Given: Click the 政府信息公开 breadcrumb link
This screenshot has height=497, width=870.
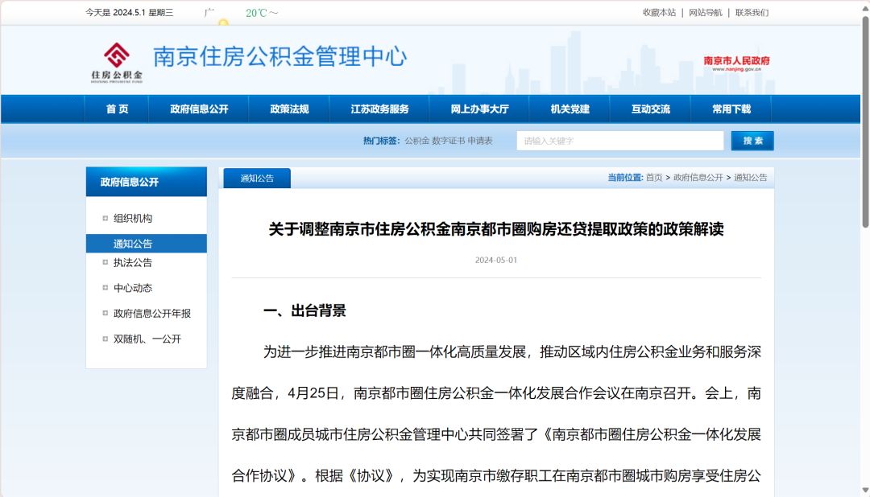Looking at the screenshot, I should (x=698, y=178).
